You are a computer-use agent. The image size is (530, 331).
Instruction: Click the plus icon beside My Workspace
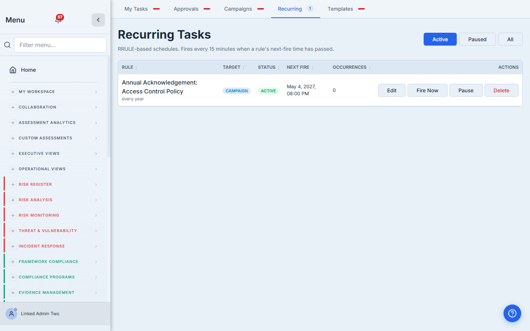13,92
